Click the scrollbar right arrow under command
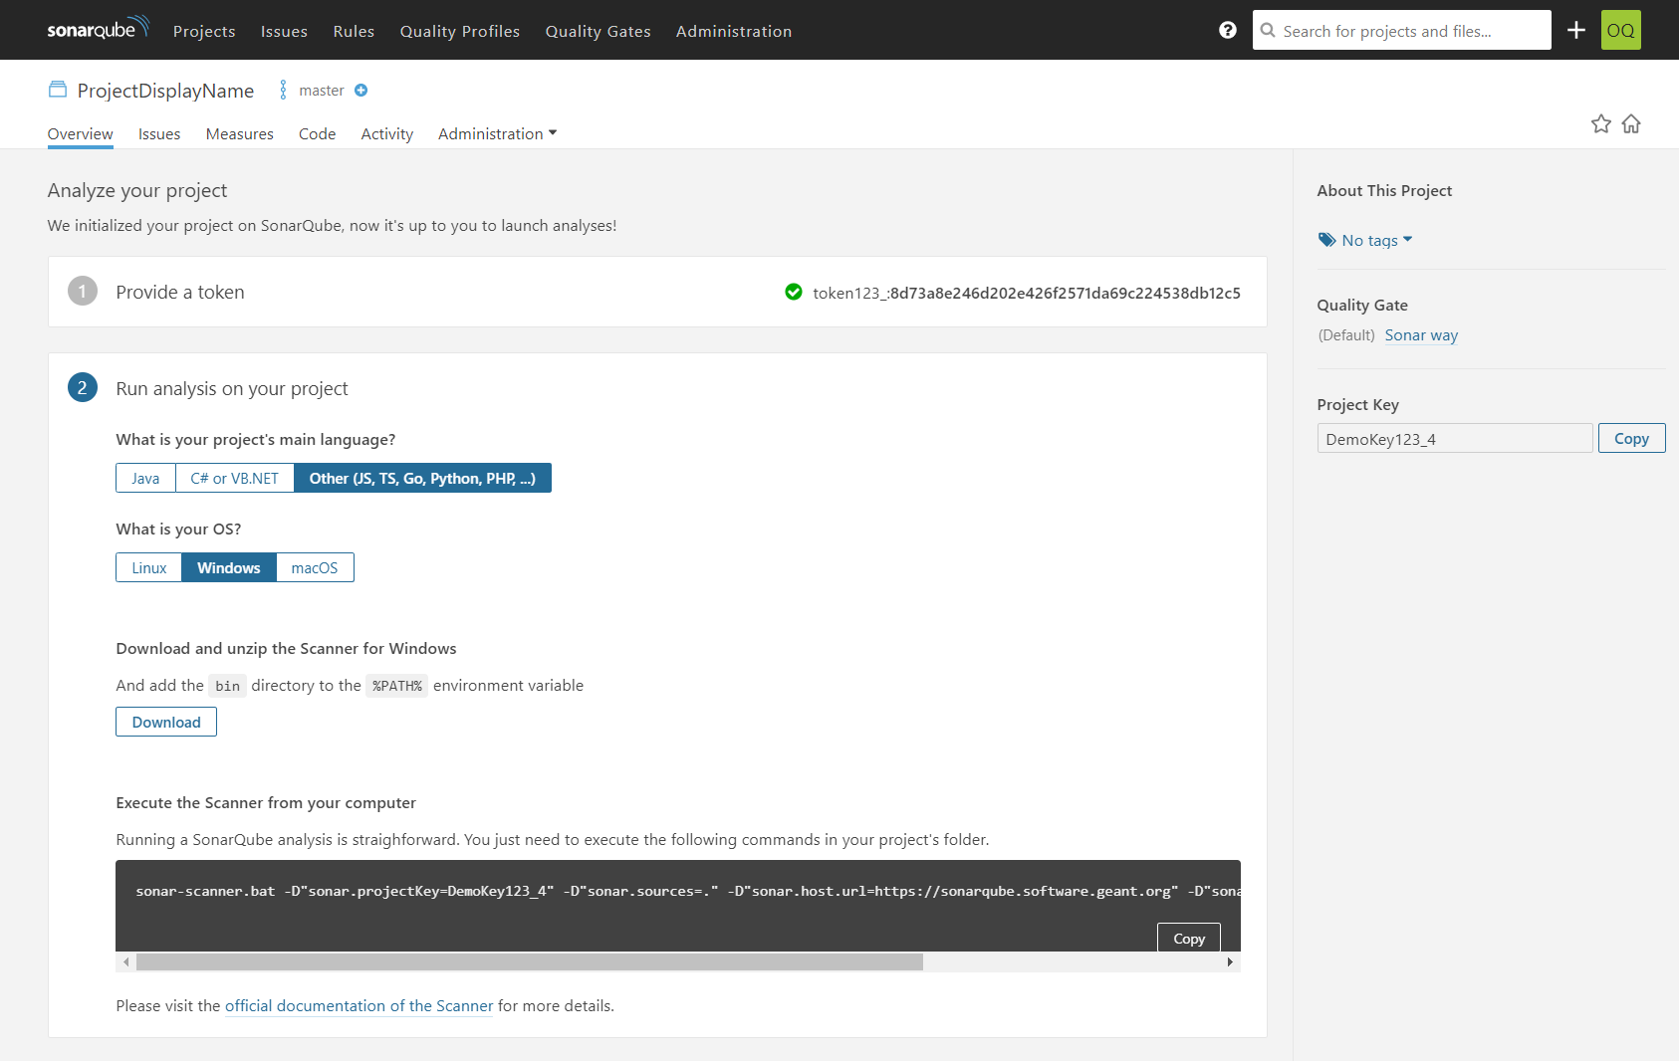Image resolution: width=1679 pixels, height=1061 pixels. (1231, 961)
